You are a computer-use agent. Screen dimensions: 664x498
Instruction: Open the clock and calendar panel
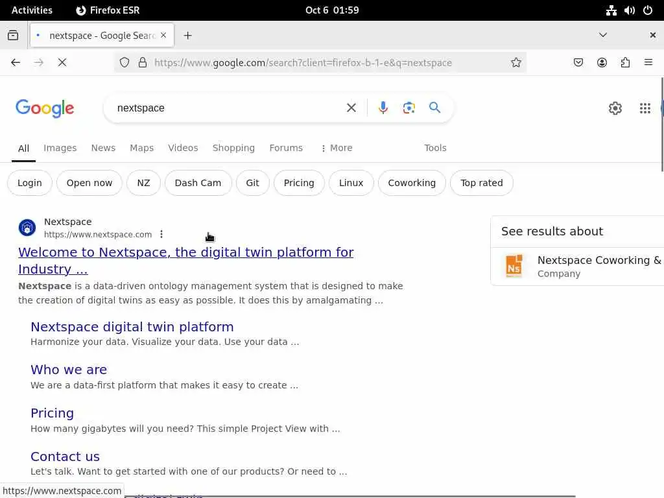click(332, 10)
